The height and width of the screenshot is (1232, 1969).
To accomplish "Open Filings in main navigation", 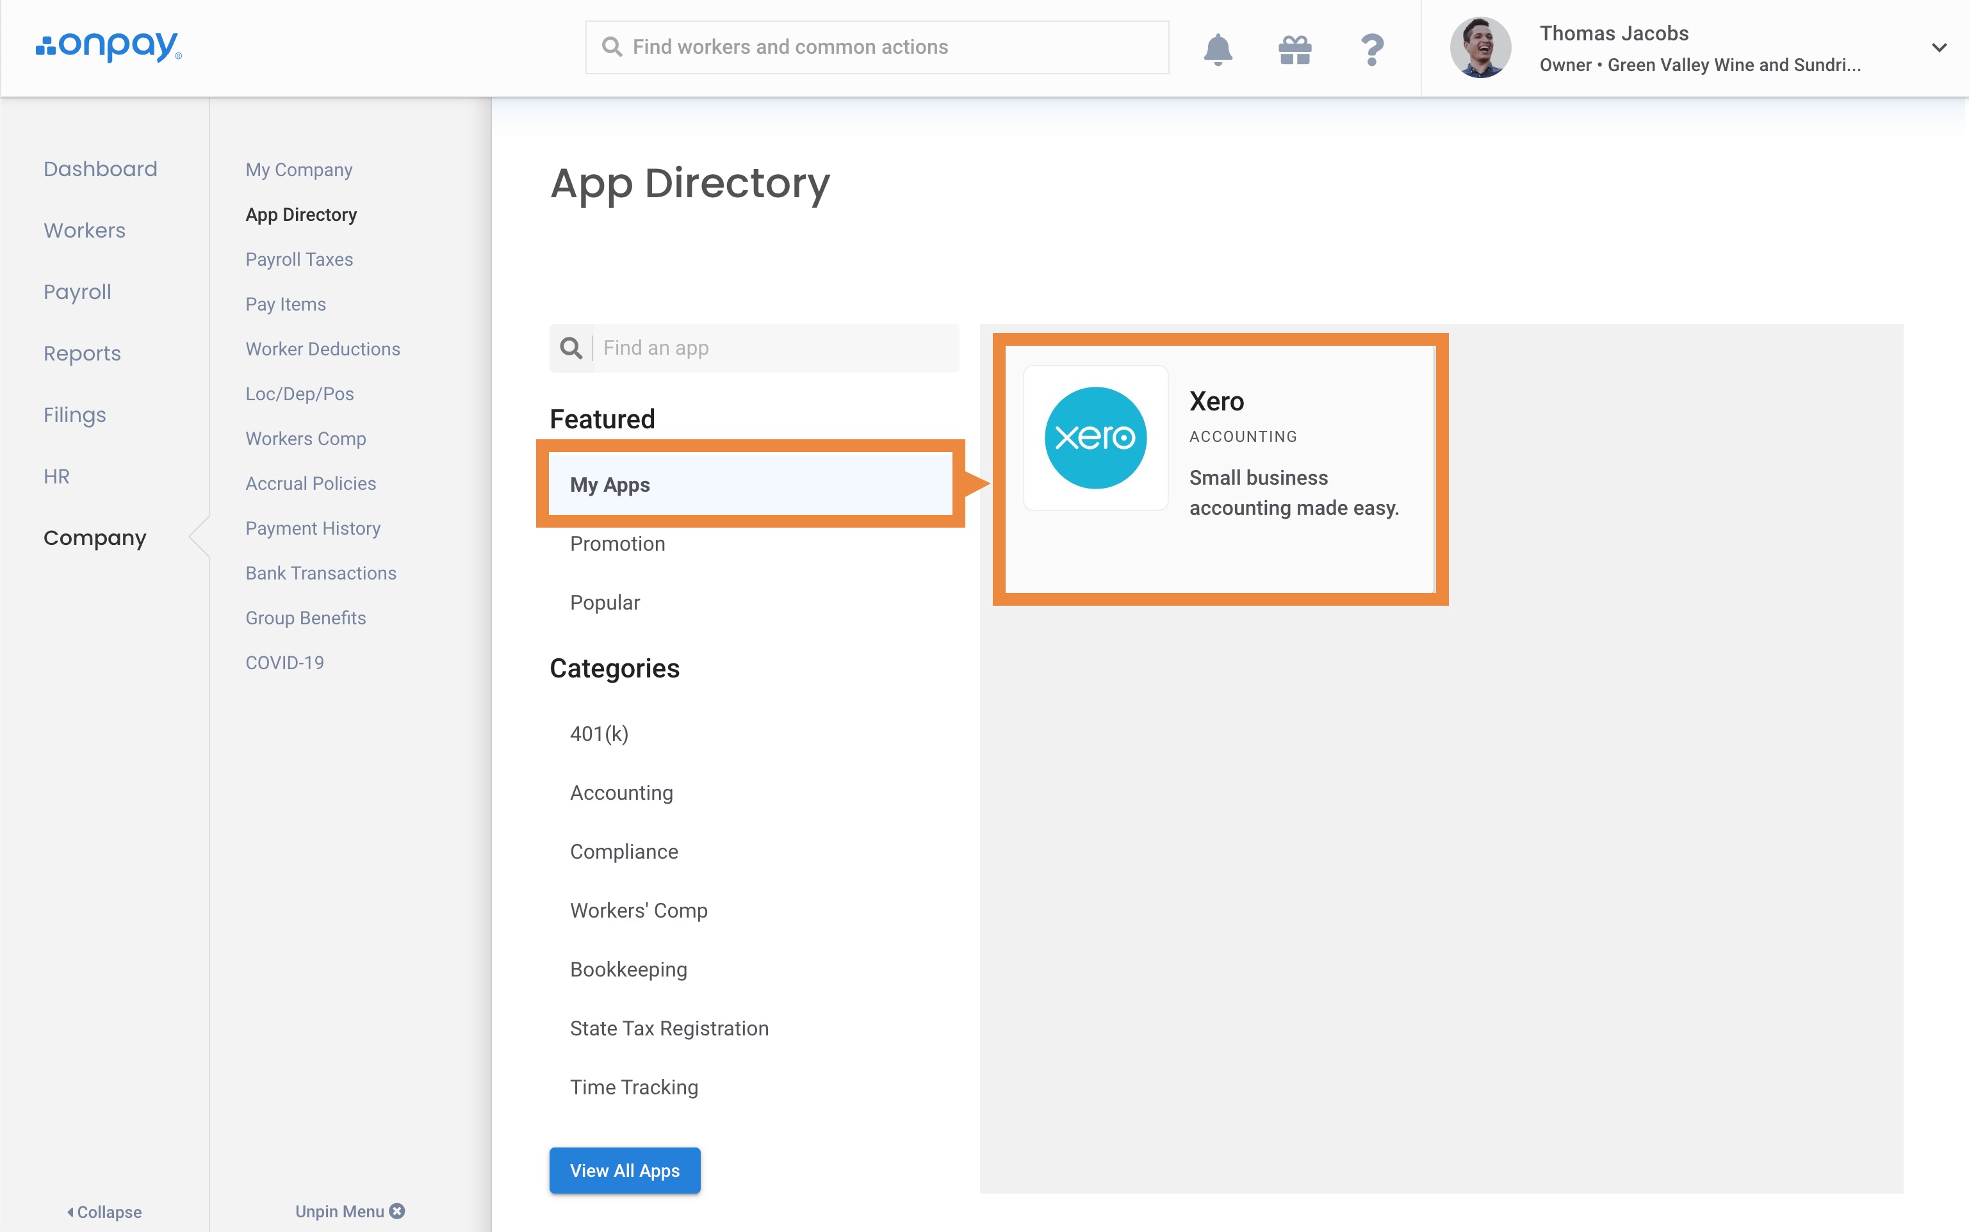I will 75,415.
